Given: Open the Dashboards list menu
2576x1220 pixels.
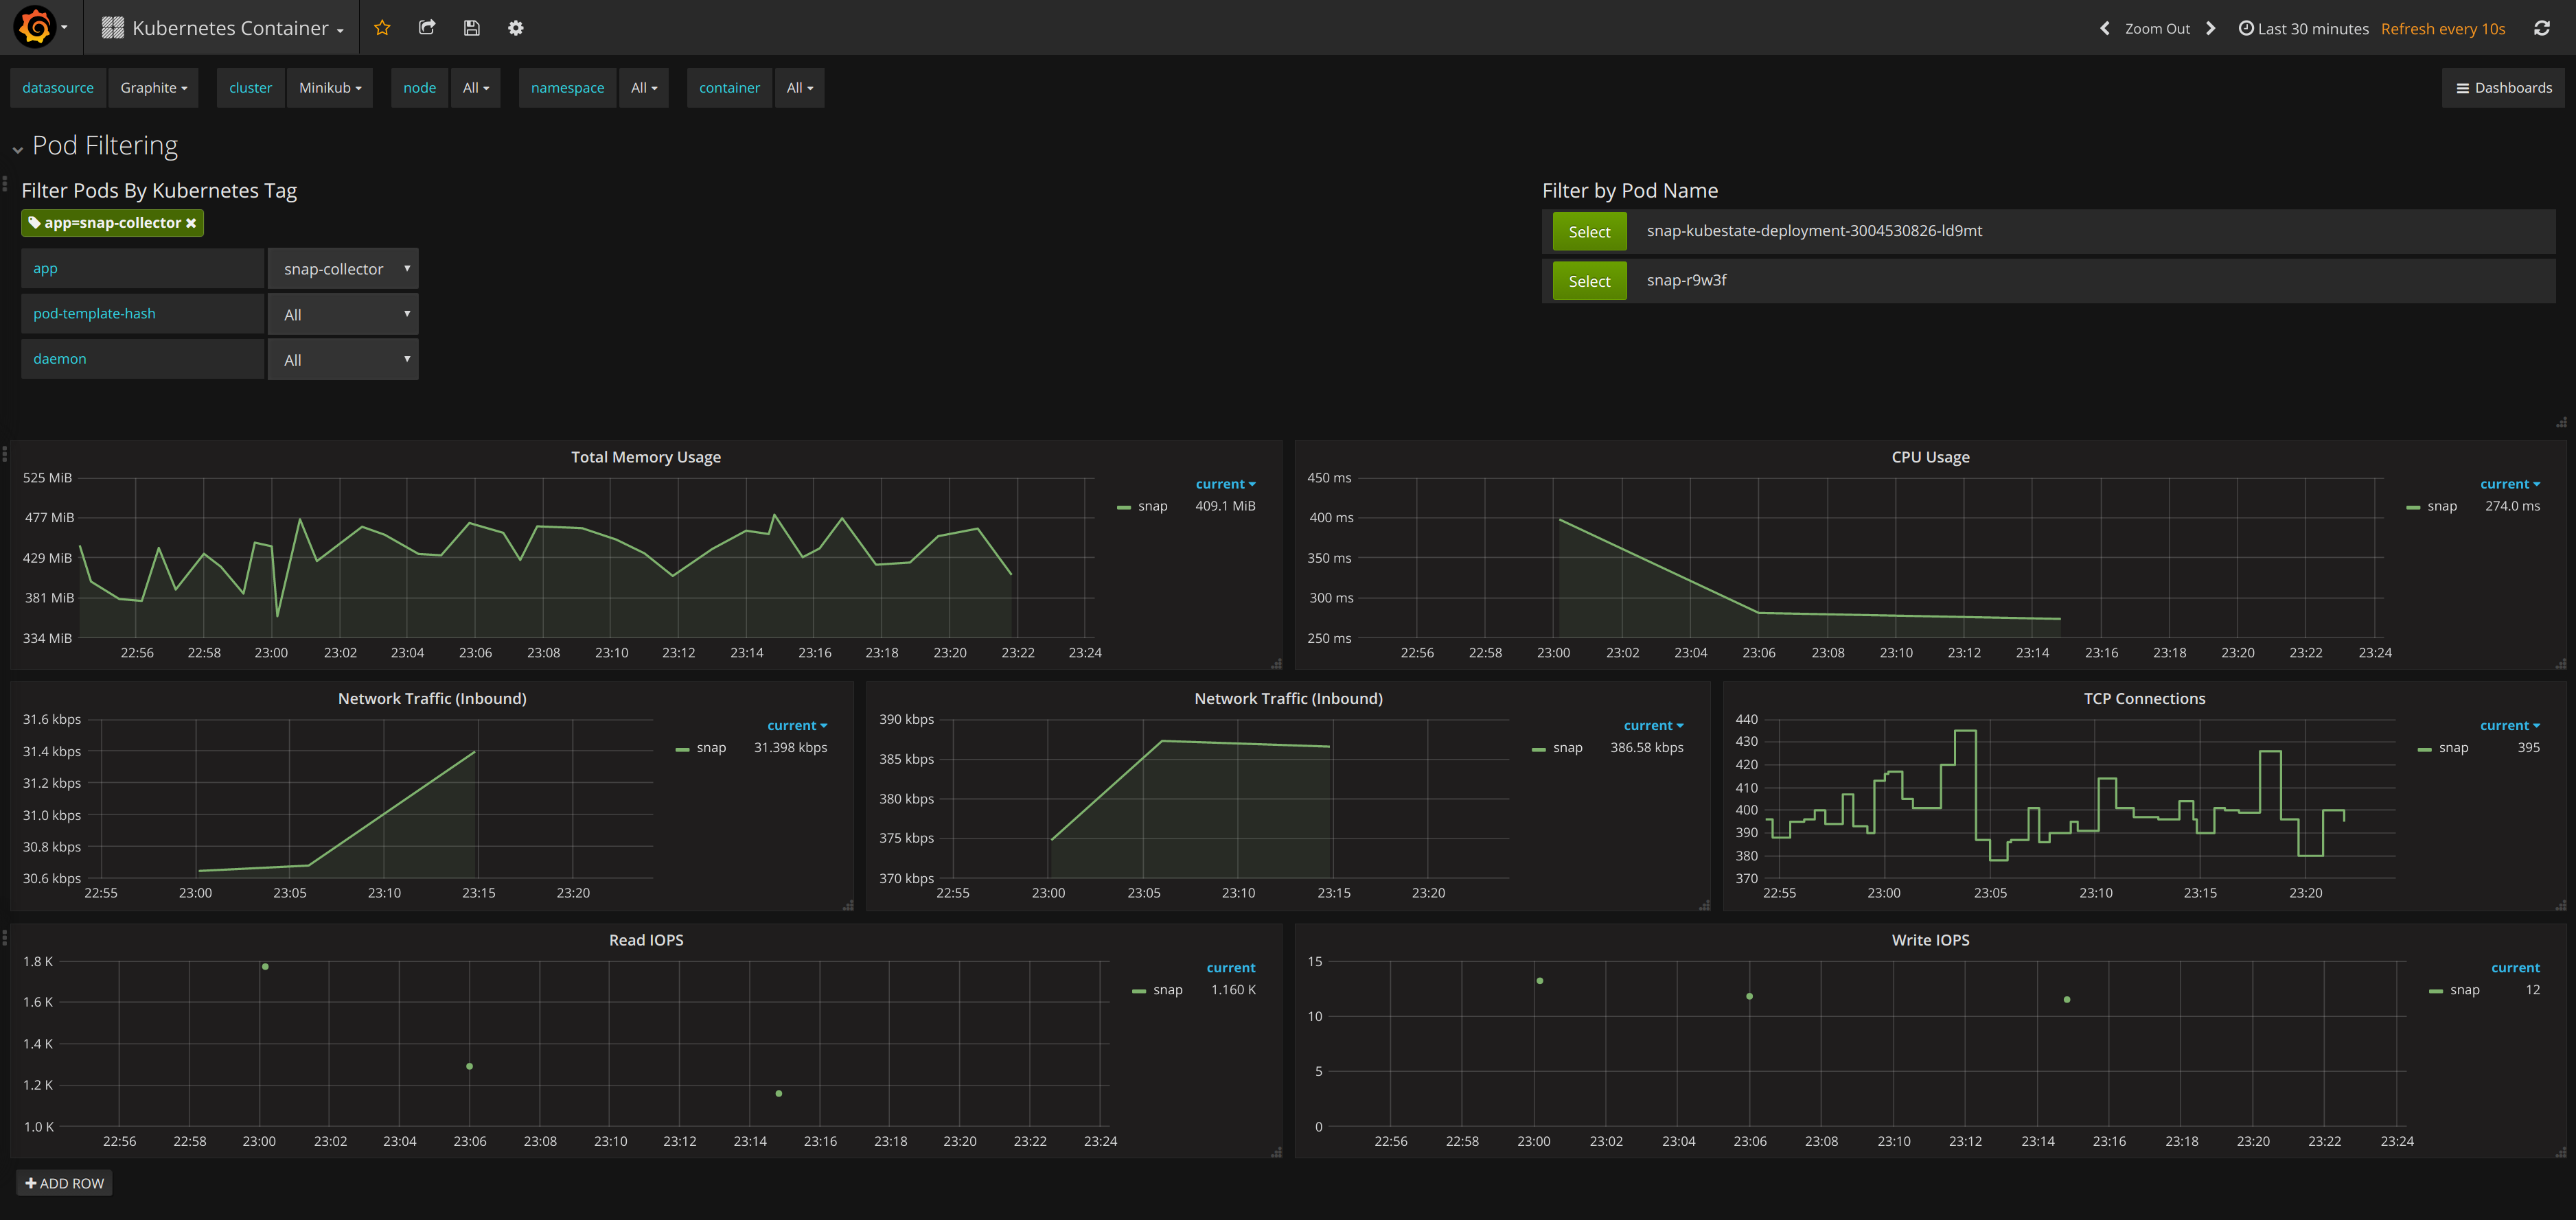Looking at the screenshot, I should (2503, 88).
